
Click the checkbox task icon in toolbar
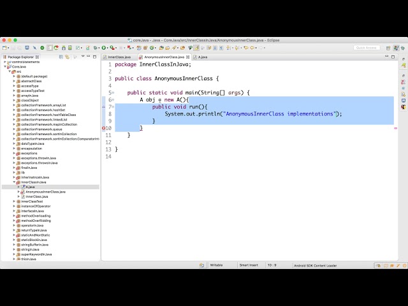[x=78, y=48]
